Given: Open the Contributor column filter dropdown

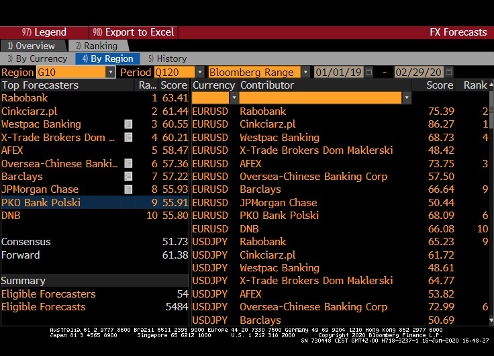Looking at the screenshot, I should click(406, 98).
